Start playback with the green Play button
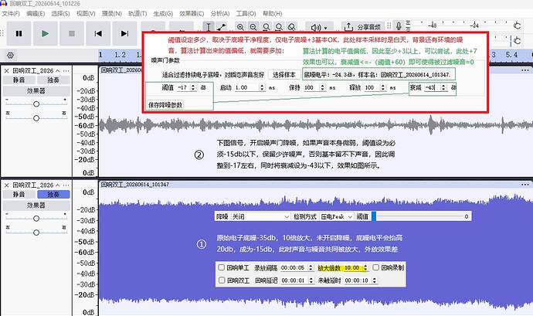The image size is (533, 316). pos(46,33)
